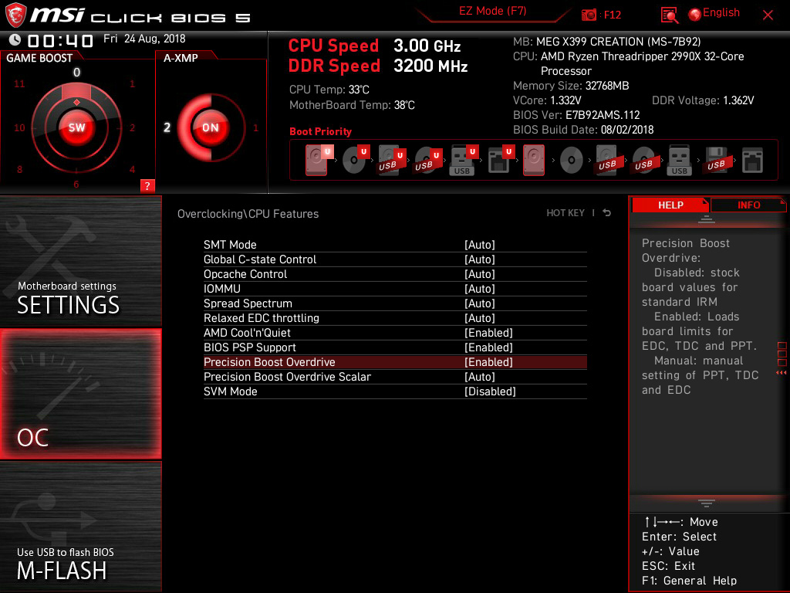Click the AMD Cool'n'Quiet label
The width and height of the screenshot is (790, 593).
pyautogui.click(x=247, y=333)
